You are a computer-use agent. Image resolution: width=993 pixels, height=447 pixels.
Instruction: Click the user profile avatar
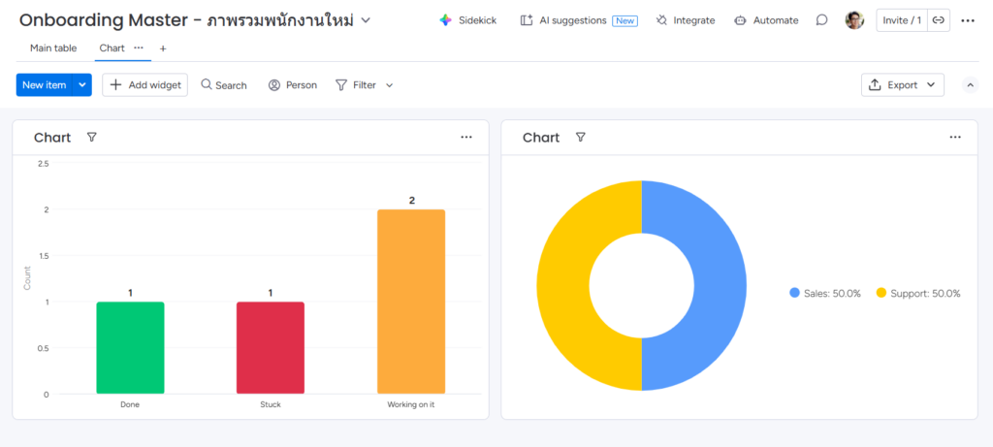click(854, 20)
